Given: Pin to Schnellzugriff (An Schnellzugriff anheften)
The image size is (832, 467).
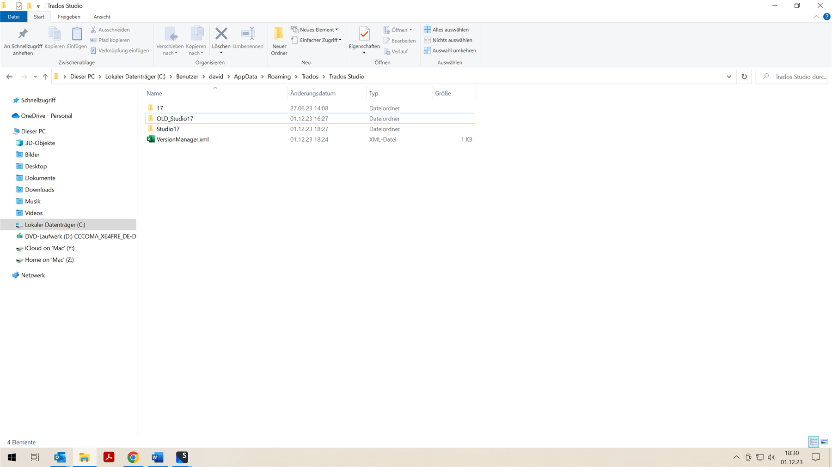Looking at the screenshot, I should [23, 42].
